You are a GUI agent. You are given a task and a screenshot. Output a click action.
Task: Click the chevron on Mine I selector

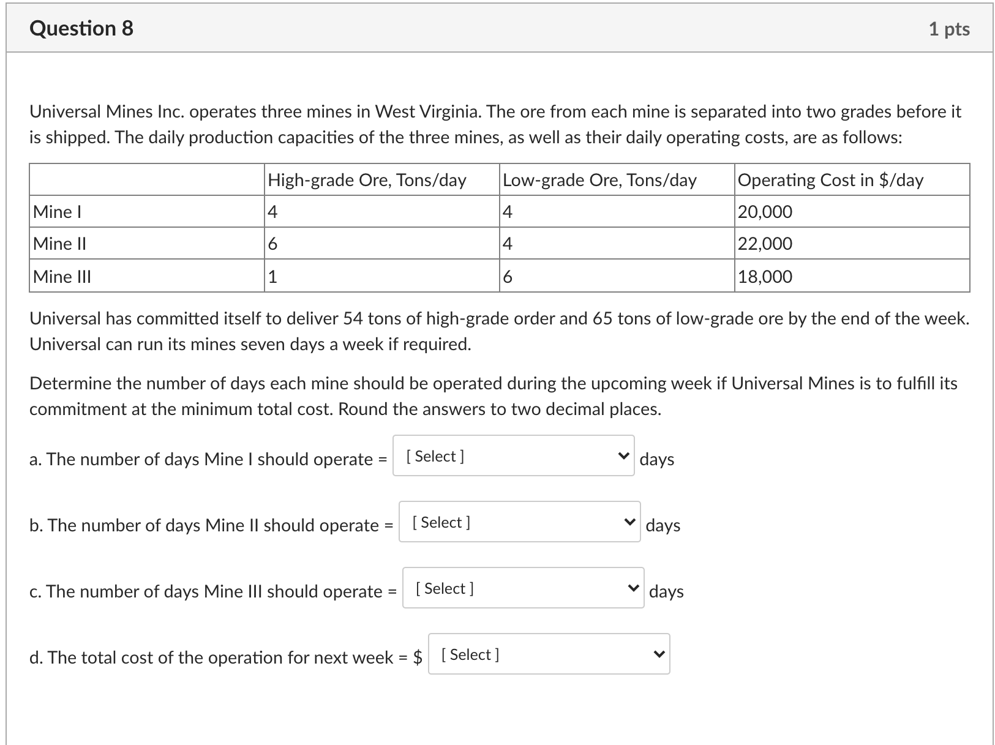pos(623,455)
